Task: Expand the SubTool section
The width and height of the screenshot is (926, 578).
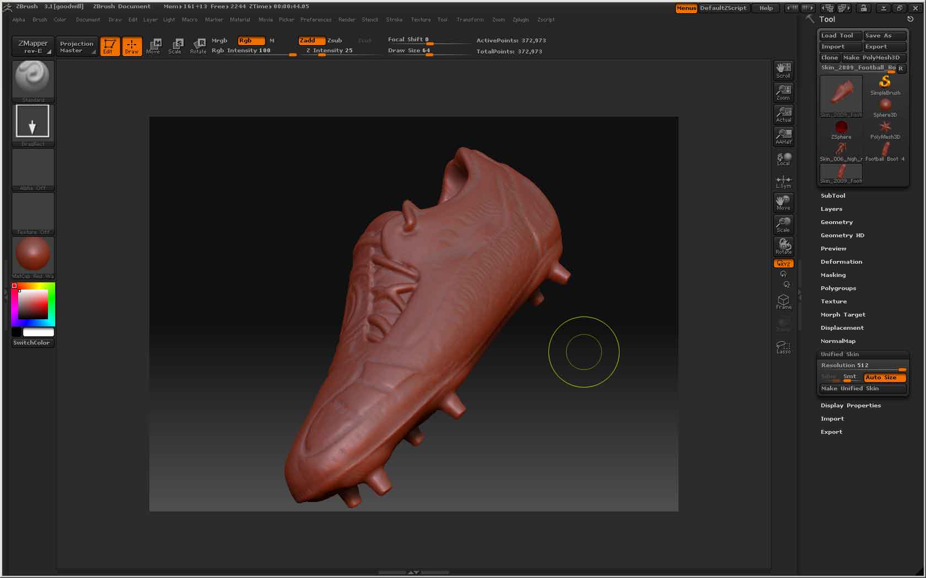Action: point(833,196)
